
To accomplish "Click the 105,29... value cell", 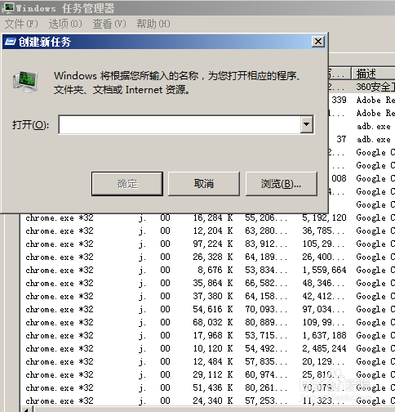I will [323, 244].
